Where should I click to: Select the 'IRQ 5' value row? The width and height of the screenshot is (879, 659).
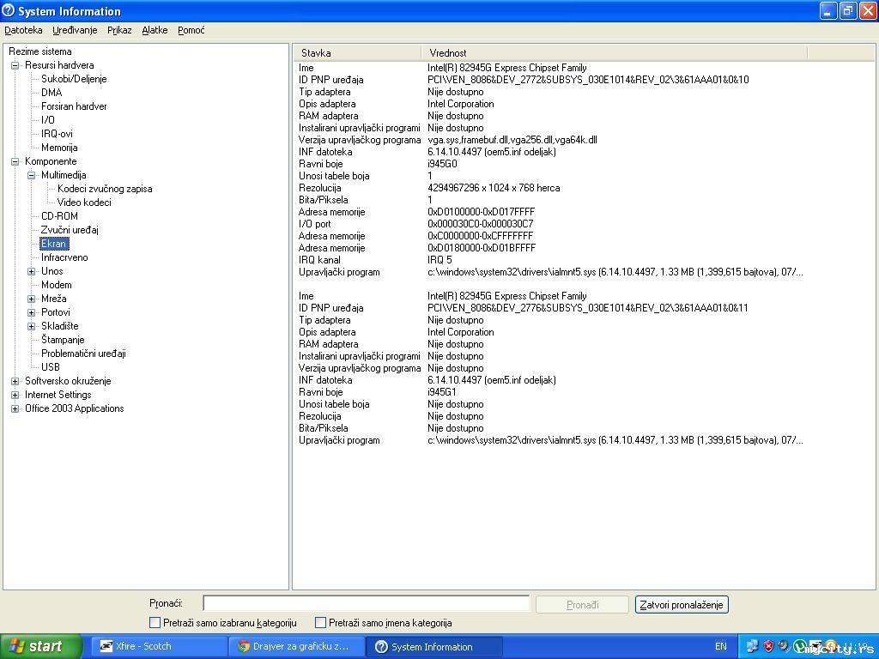[x=439, y=260]
